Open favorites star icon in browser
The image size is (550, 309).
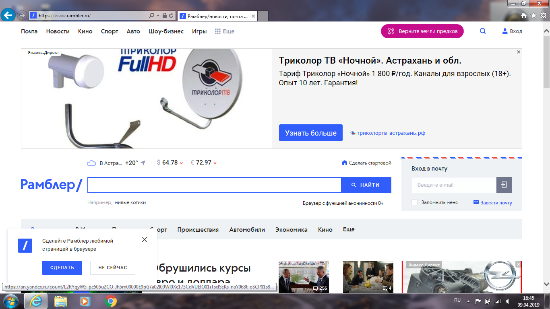[x=533, y=15]
